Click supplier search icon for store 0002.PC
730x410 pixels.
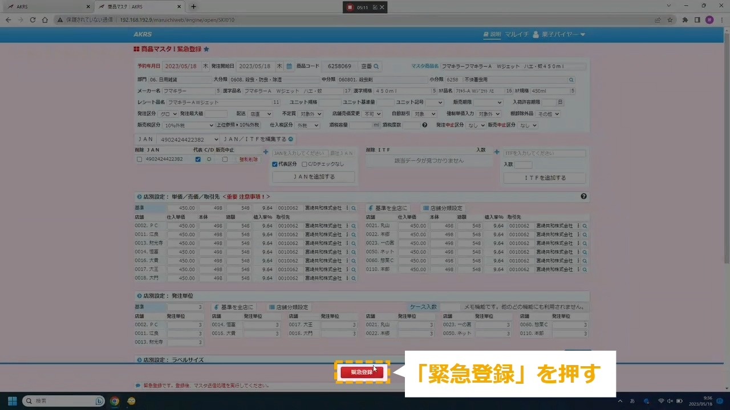tap(354, 226)
